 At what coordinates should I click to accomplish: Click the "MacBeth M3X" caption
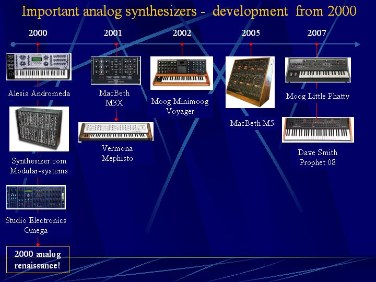114,98
